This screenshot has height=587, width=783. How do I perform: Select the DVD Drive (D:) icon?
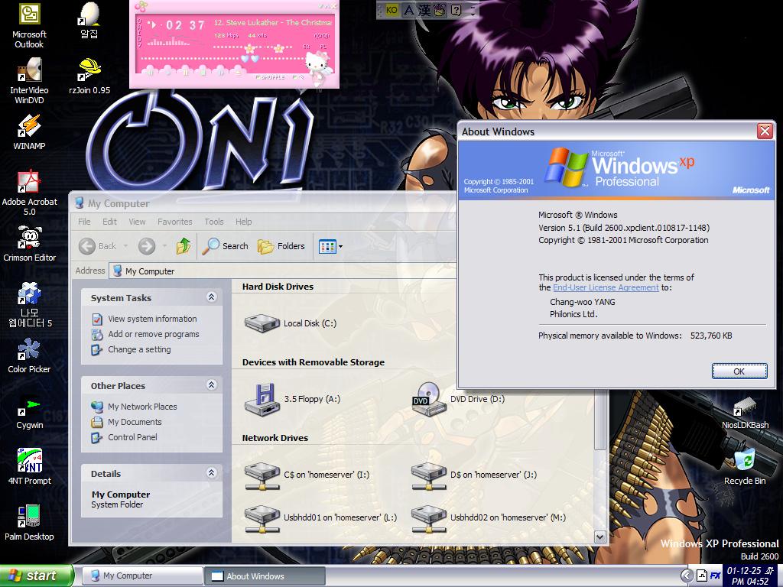[x=428, y=399]
